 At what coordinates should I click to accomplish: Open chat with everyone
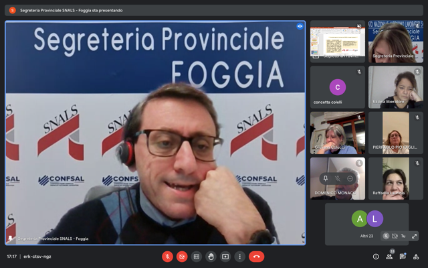tap(403, 257)
